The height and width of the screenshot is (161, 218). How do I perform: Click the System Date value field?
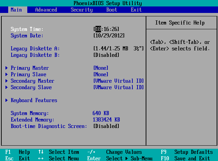109,36
